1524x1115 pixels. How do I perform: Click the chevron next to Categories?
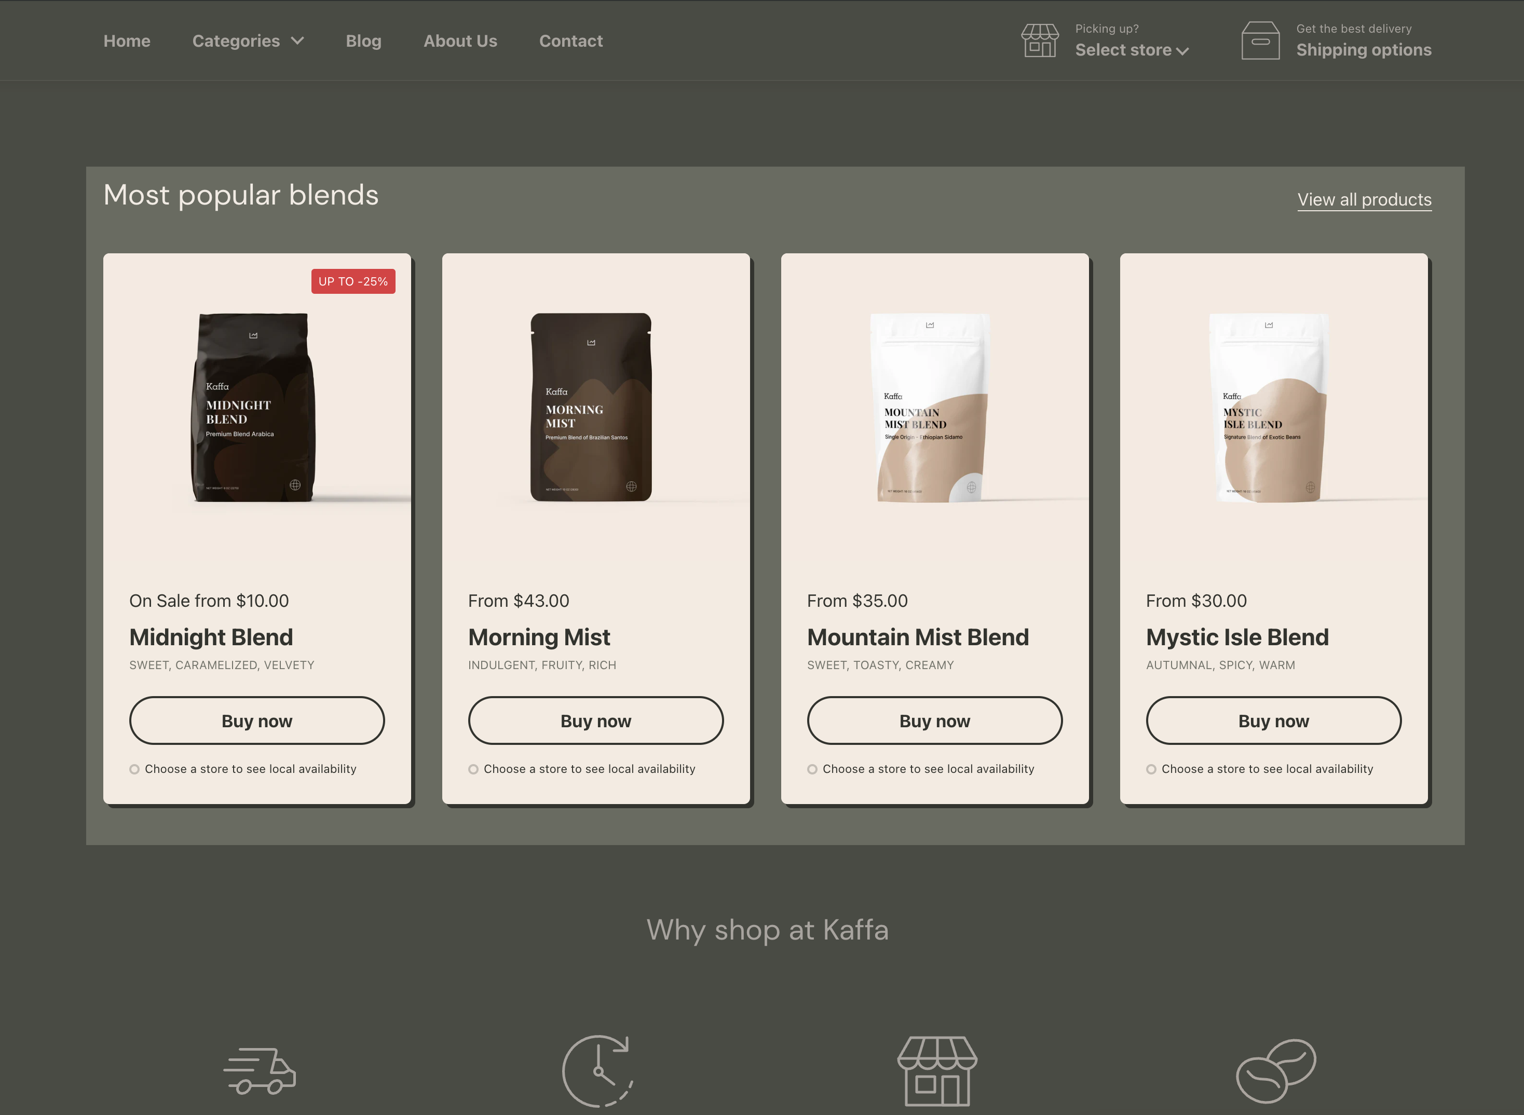pos(297,41)
